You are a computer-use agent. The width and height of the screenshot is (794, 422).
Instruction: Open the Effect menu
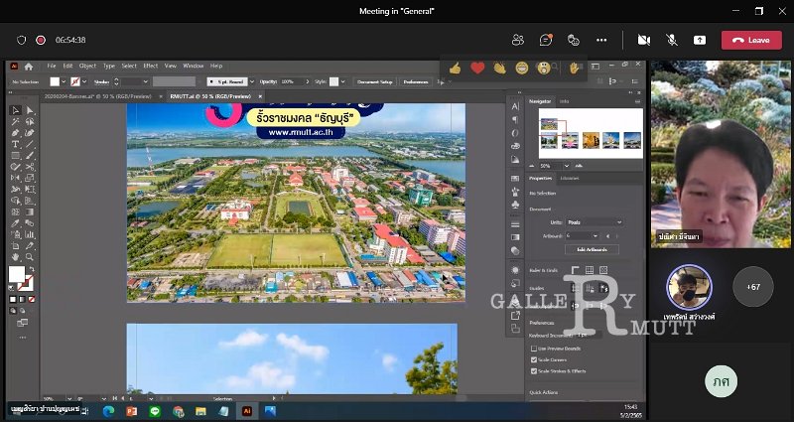point(151,66)
